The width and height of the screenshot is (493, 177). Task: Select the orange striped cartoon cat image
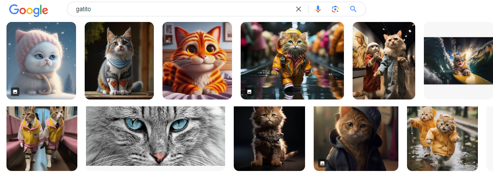coord(197,60)
